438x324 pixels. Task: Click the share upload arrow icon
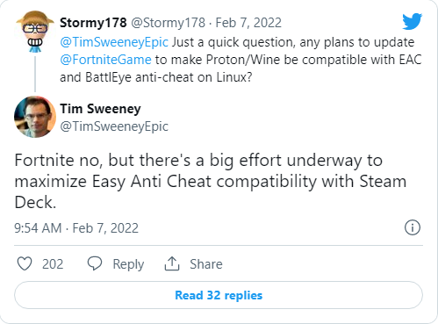(172, 263)
